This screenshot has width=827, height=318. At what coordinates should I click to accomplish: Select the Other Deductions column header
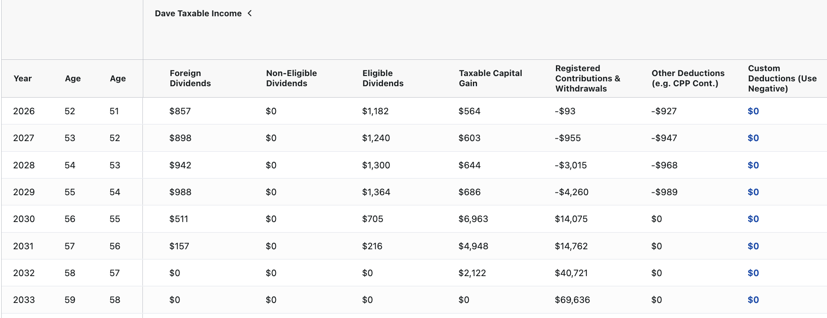click(688, 78)
